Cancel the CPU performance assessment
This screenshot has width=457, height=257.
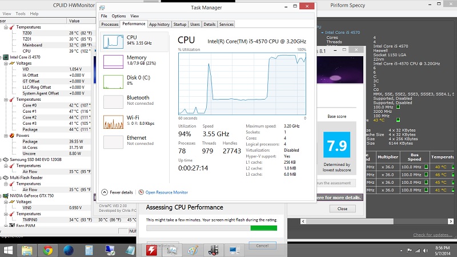point(262,246)
